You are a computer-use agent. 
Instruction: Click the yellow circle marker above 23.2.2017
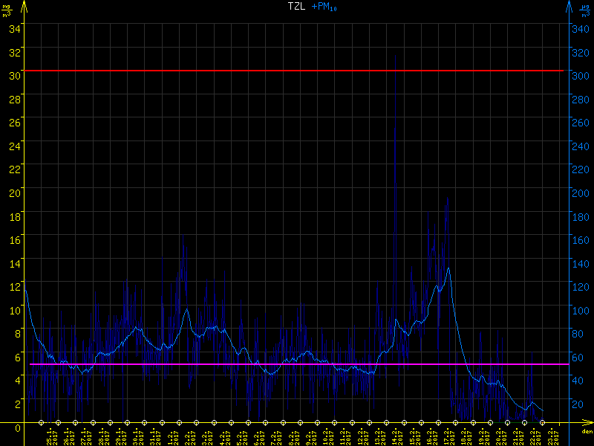pyautogui.click(x=541, y=421)
